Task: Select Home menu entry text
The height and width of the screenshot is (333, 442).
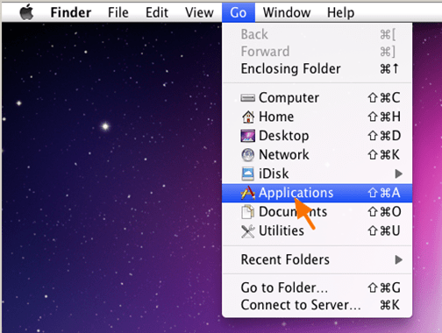Action: tap(276, 117)
